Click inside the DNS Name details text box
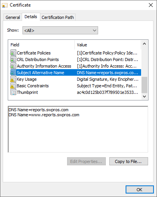Image resolution: width=157 pixels, height=197 pixels. click(78, 129)
